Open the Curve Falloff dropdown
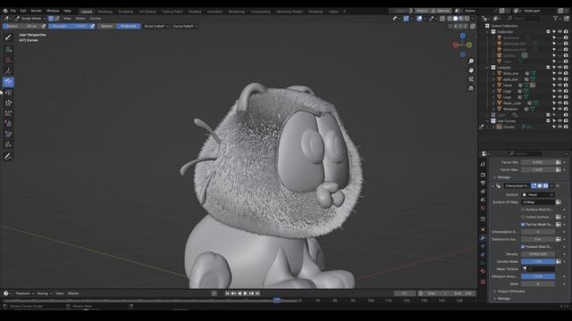572x321 pixels. [185, 26]
